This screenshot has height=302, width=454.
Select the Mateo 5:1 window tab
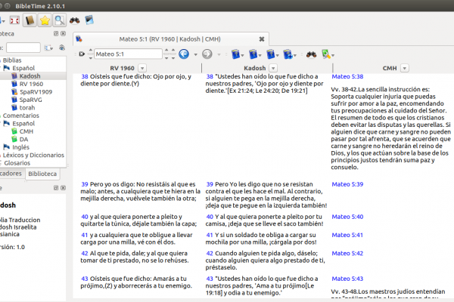[171, 39]
